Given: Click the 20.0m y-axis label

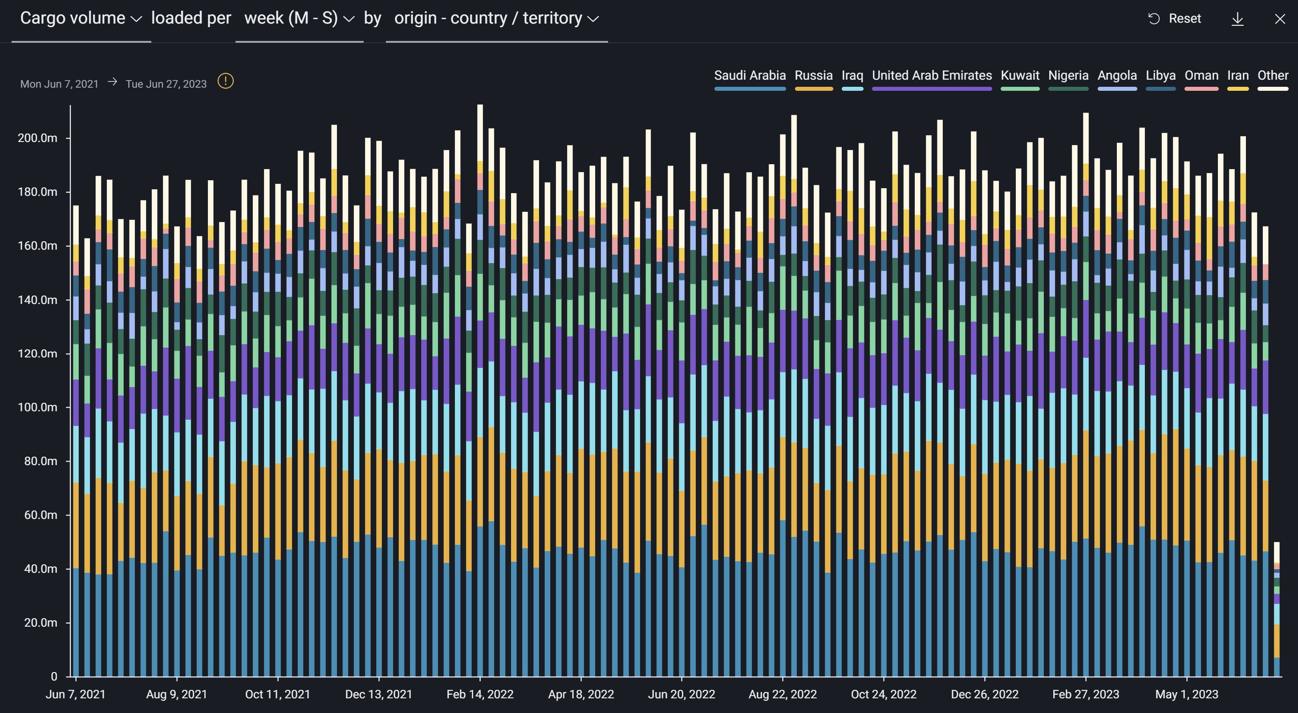Looking at the screenshot, I should pos(41,622).
